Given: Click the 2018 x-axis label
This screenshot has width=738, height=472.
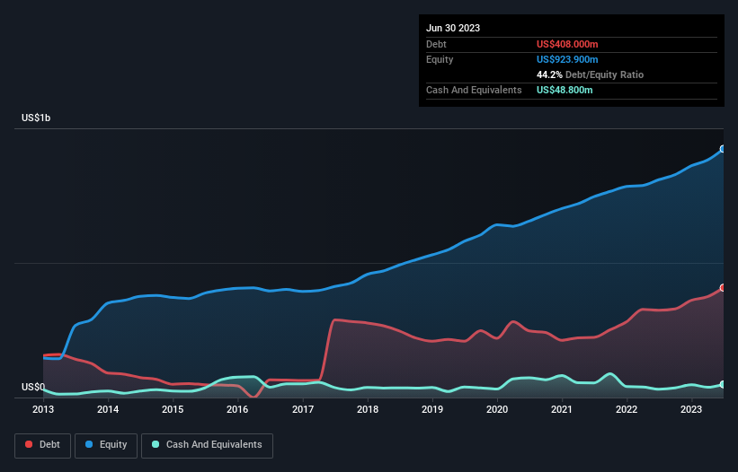Looking at the screenshot, I should 368,409.
